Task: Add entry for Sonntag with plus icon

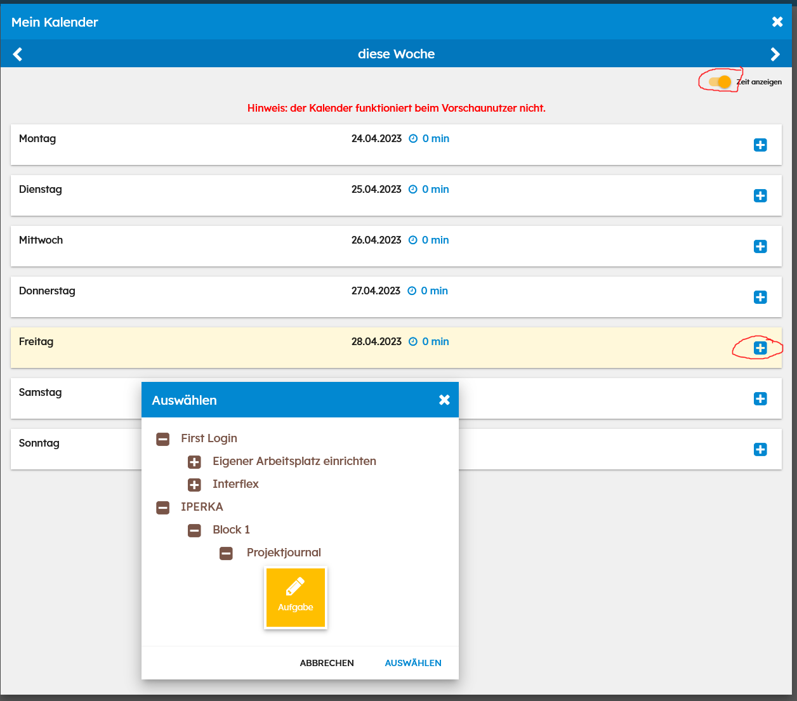Action: [x=760, y=450]
